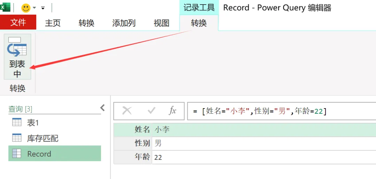Screen dimensions: 376x179
Task: Select the 表1 query
Action: (55, 123)
